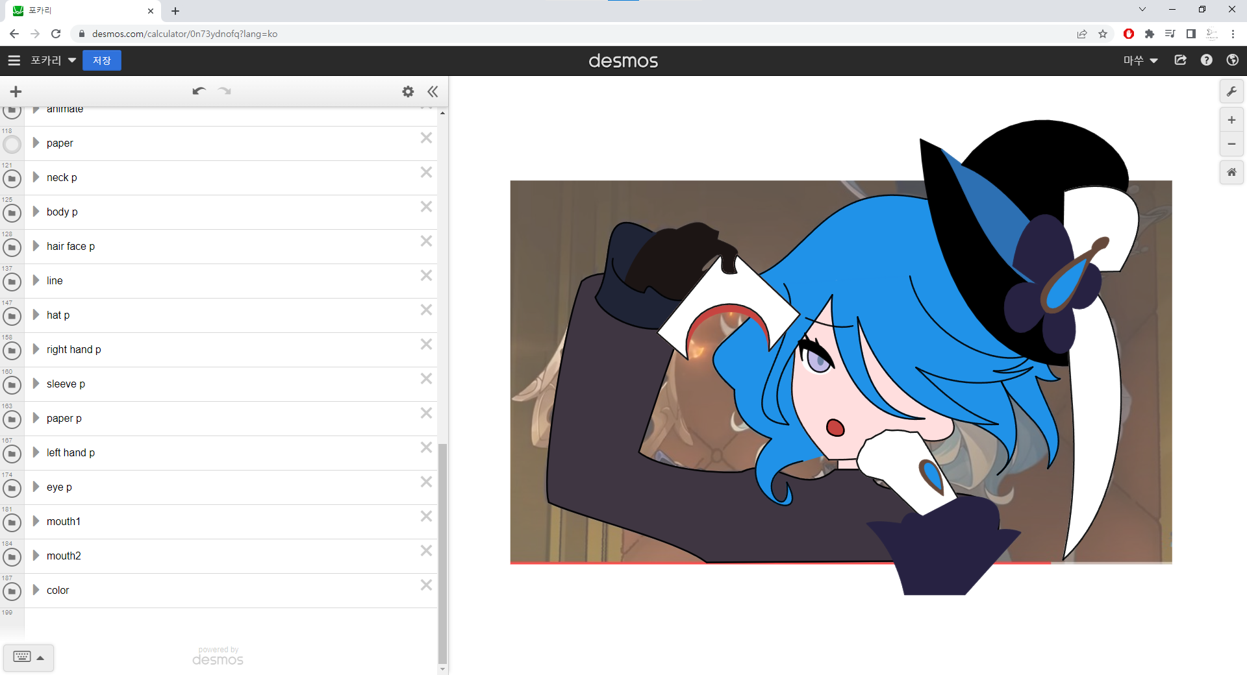Open language globe settings
Screen dimensions: 1247x675
(x=1233, y=60)
